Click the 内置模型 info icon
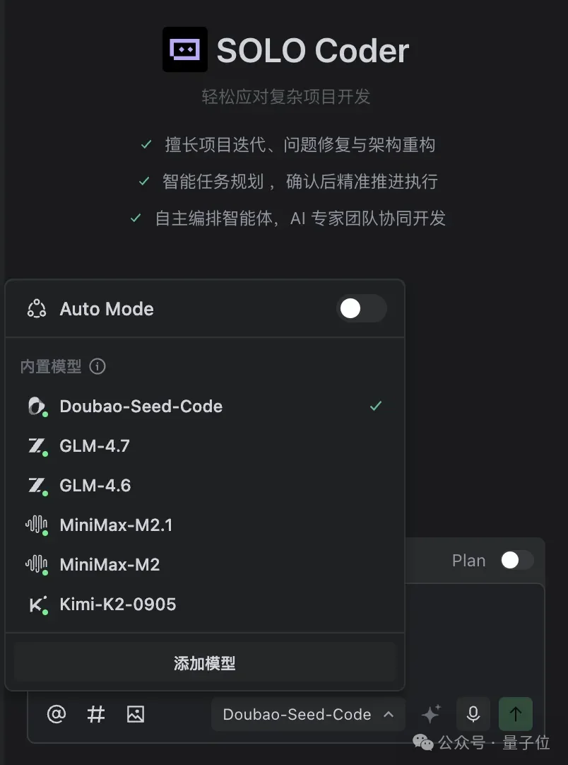This screenshot has height=765, width=568. click(x=97, y=366)
